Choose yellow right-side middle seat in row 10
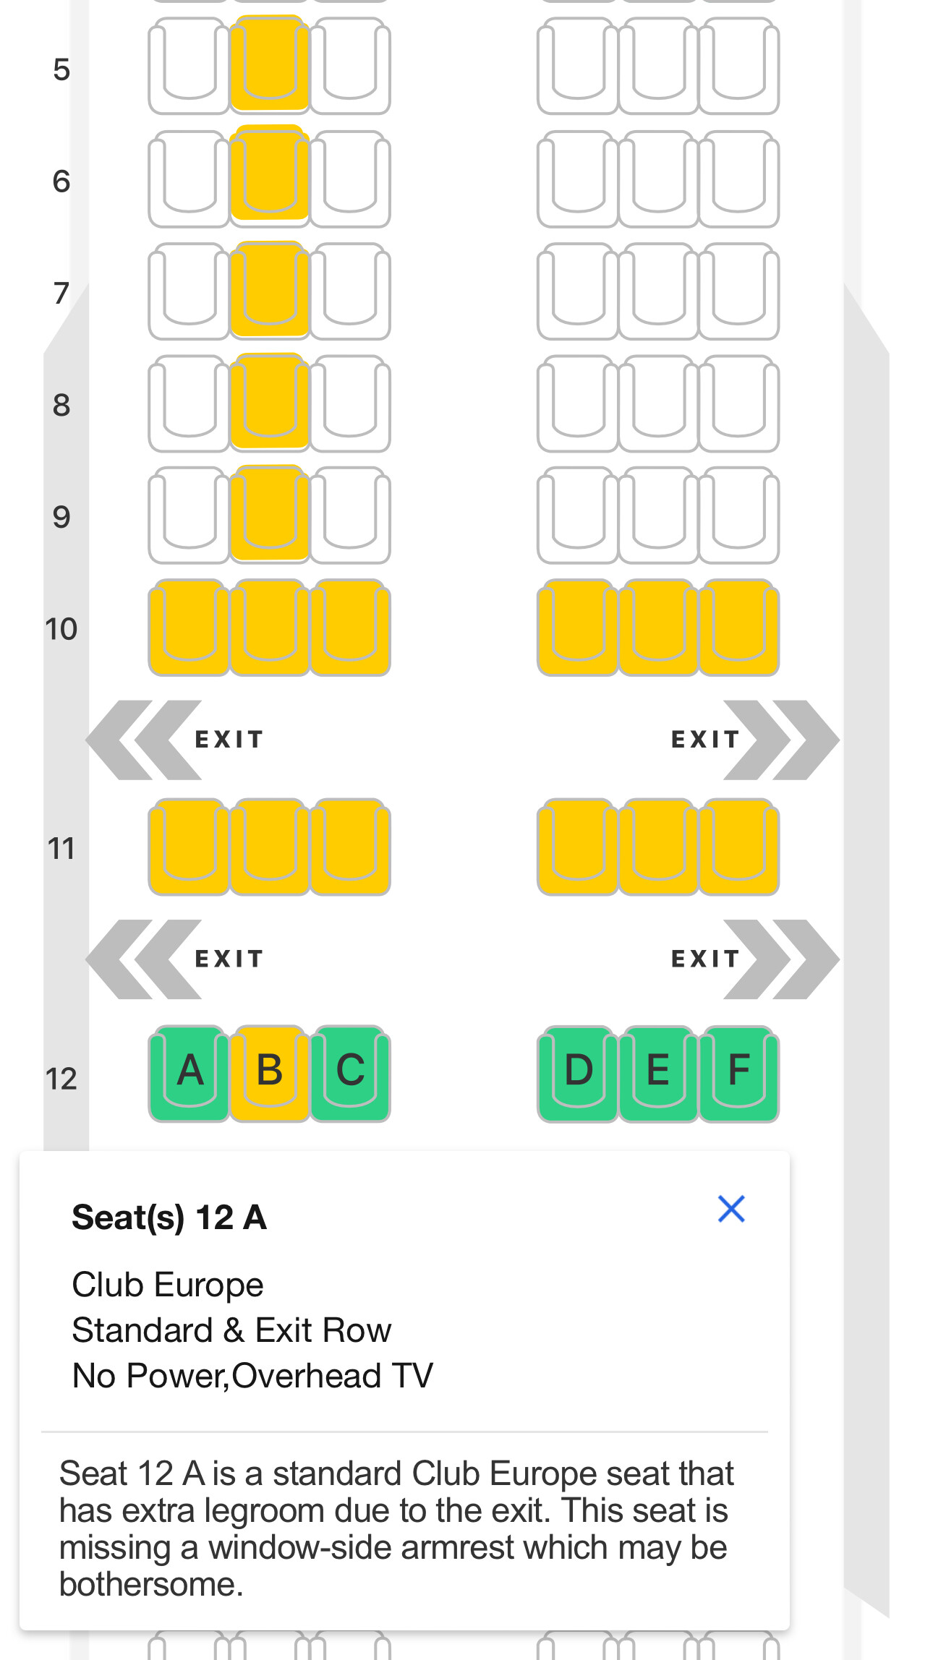This screenshot has width=933, height=1660. click(658, 628)
